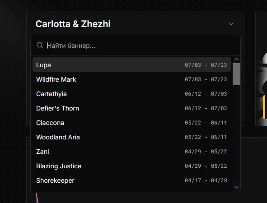The height and width of the screenshot is (203, 267).
Task: Select Ciaccona from the banner list
Action: tap(131, 123)
